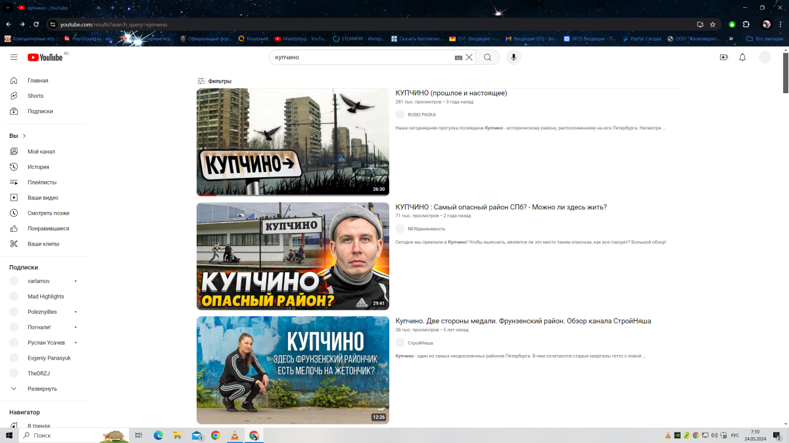
Task: Open История watch history
Action: (x=38, y=167)
